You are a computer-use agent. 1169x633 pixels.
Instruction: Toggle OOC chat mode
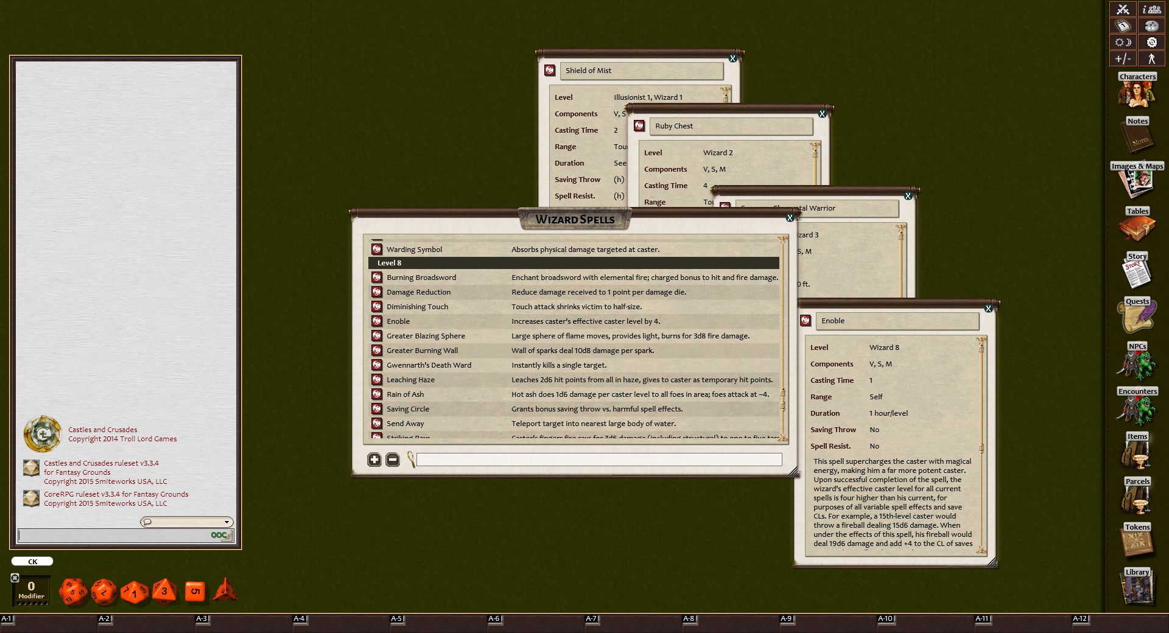(x=220, y=536)
